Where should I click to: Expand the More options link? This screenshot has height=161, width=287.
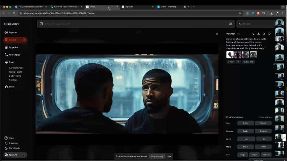point(265,117)
